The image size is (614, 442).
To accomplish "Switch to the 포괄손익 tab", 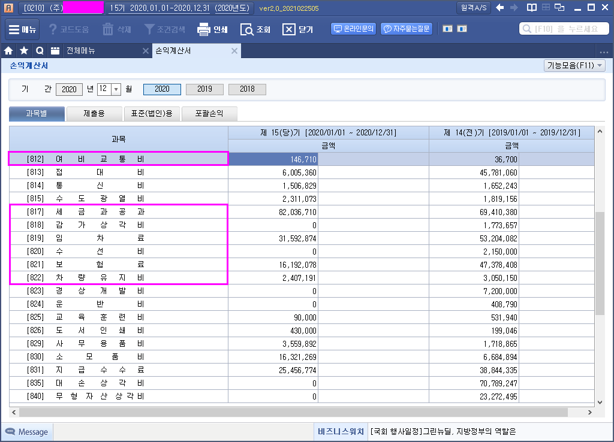I will 209,113.
